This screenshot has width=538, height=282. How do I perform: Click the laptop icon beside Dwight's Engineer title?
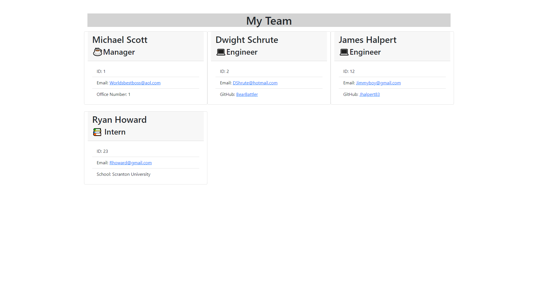pyautogui.click(x=221, y=52)
